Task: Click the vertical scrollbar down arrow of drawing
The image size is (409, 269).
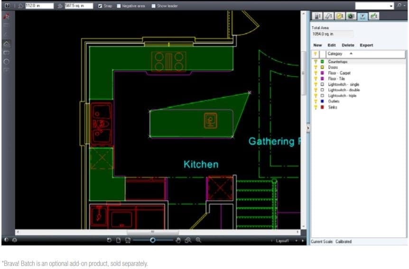Action: click(x=303, y=226)
